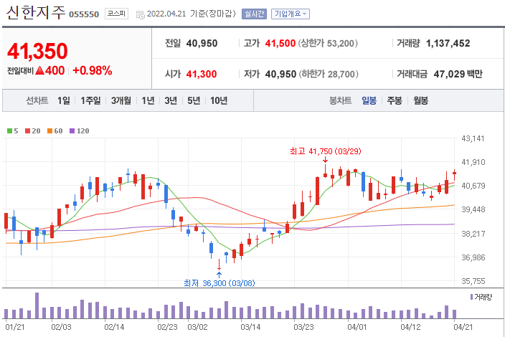Click the 거래대금 value 47,029 백만
Screen dimensions: 505x337
458,74
